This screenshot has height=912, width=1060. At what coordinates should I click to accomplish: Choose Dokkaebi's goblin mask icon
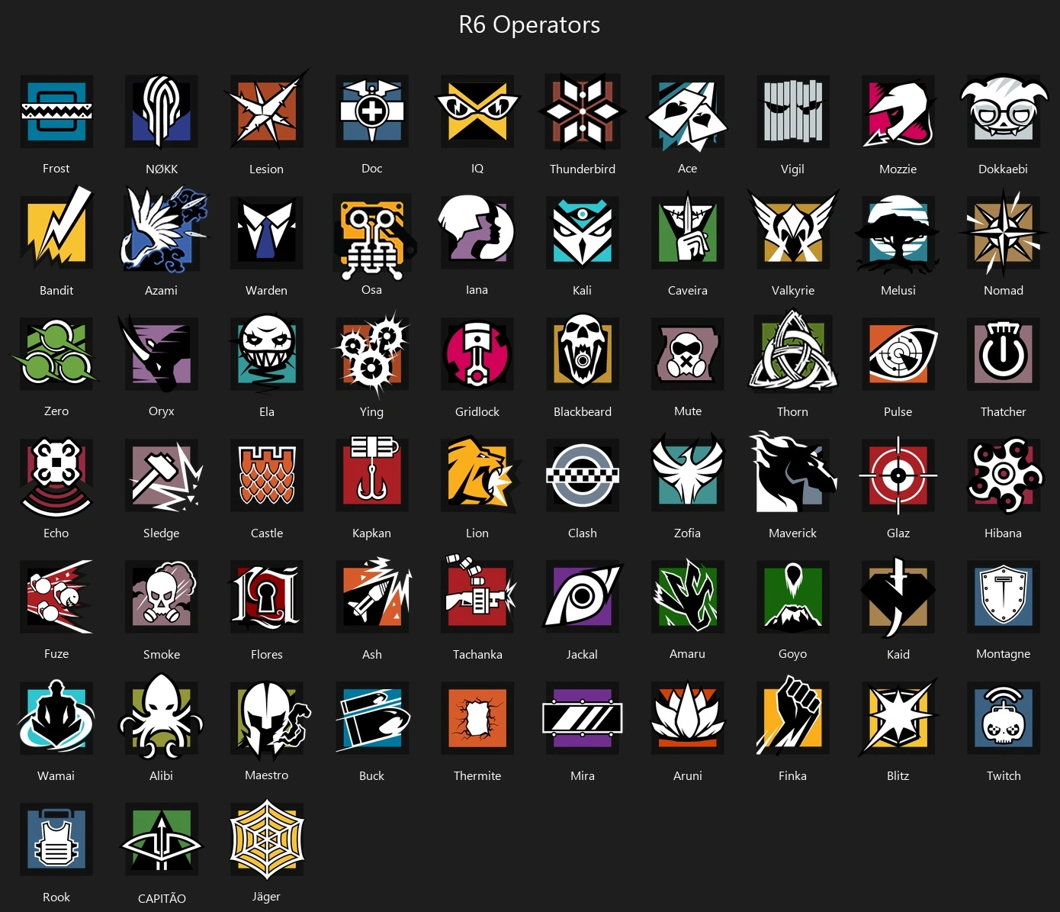[1003, 111]
